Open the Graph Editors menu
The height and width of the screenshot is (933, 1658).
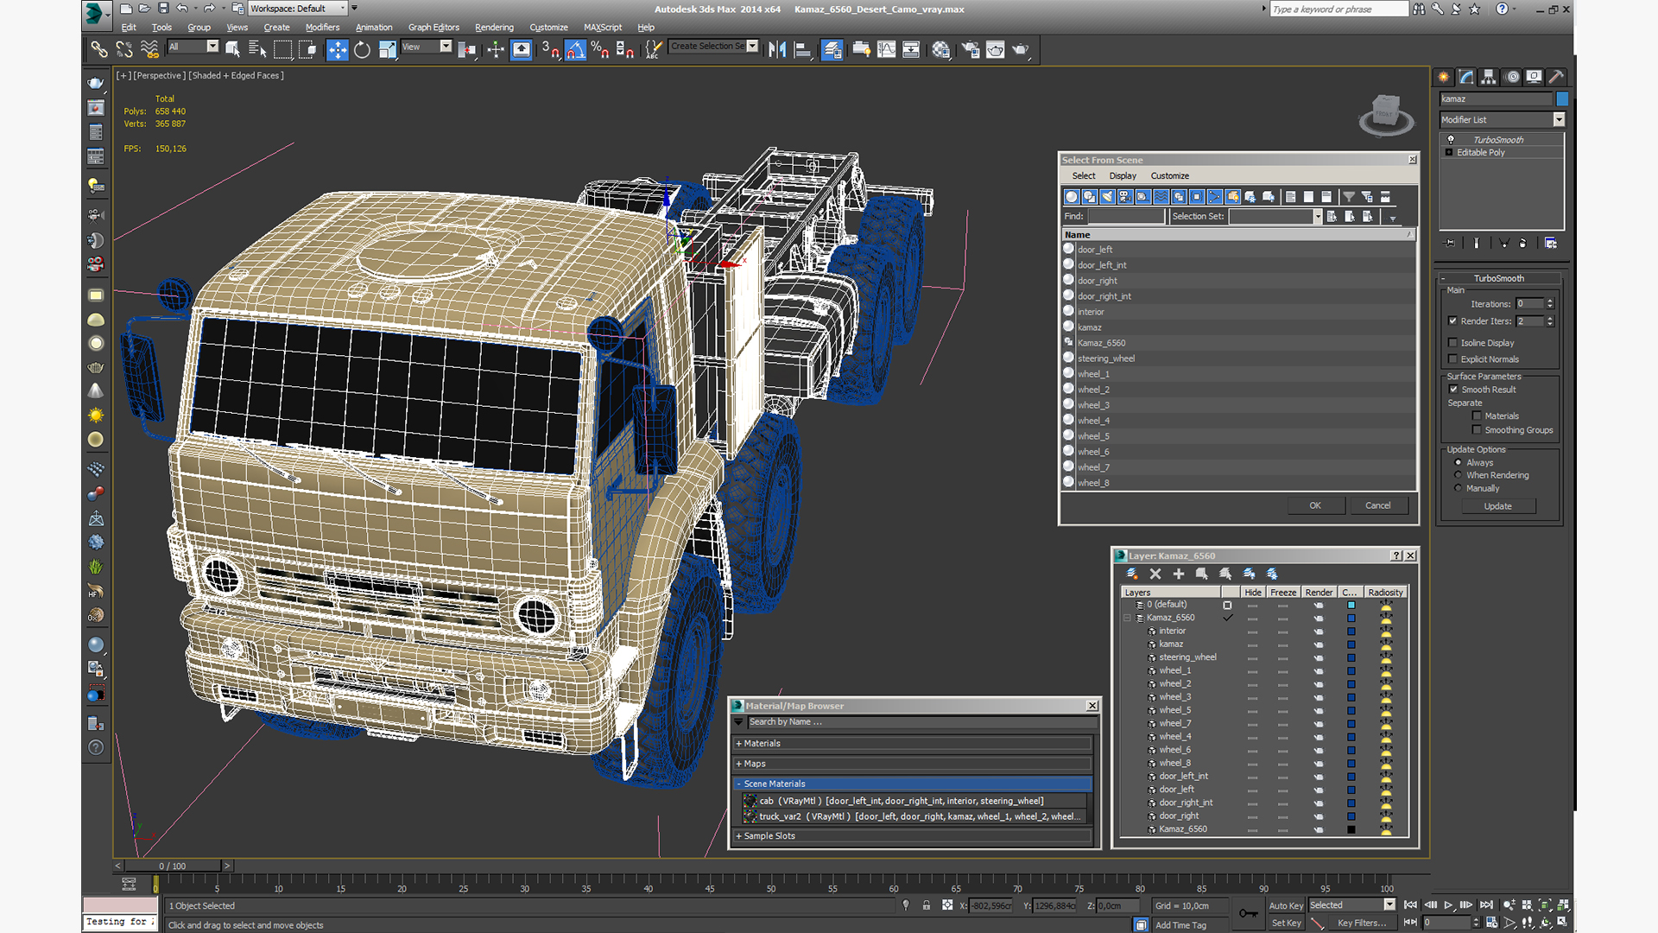tap(433, 28)
